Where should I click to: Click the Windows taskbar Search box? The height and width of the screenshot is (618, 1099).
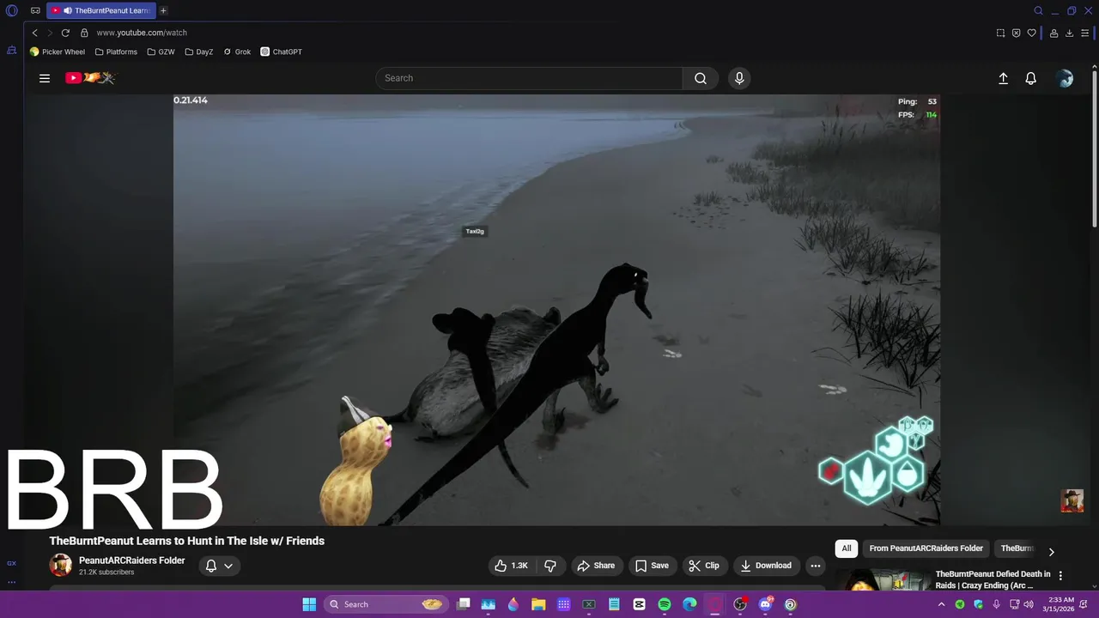[386, 604]
